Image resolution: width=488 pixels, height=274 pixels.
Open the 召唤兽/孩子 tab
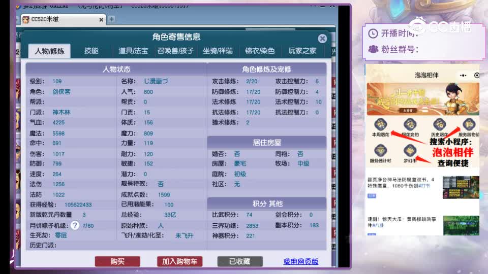pyautogui.click(x=175, y=51)
